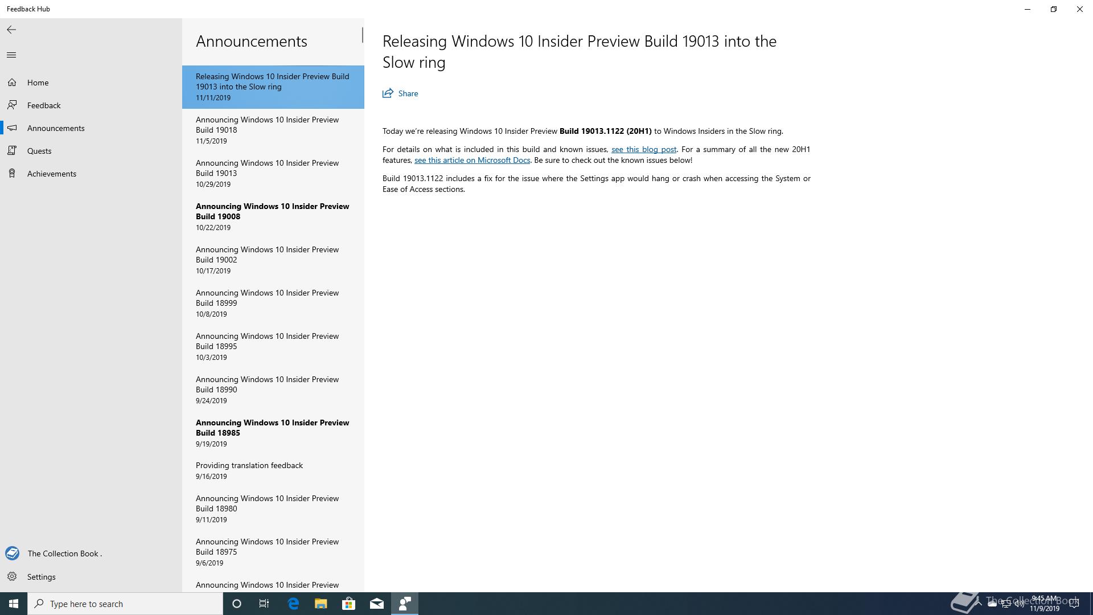Open unread announcement for Build 19008
This screenshot has height=615, width=1093.
pyautogui.click(x=273, y=216)
